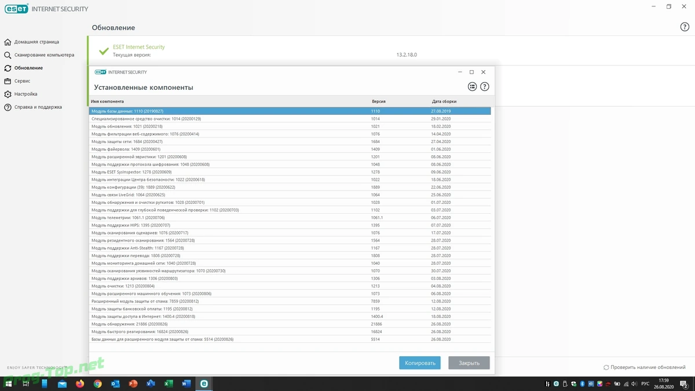Select the Модуль поддержки протокола шифрования row

coord(290,165)
